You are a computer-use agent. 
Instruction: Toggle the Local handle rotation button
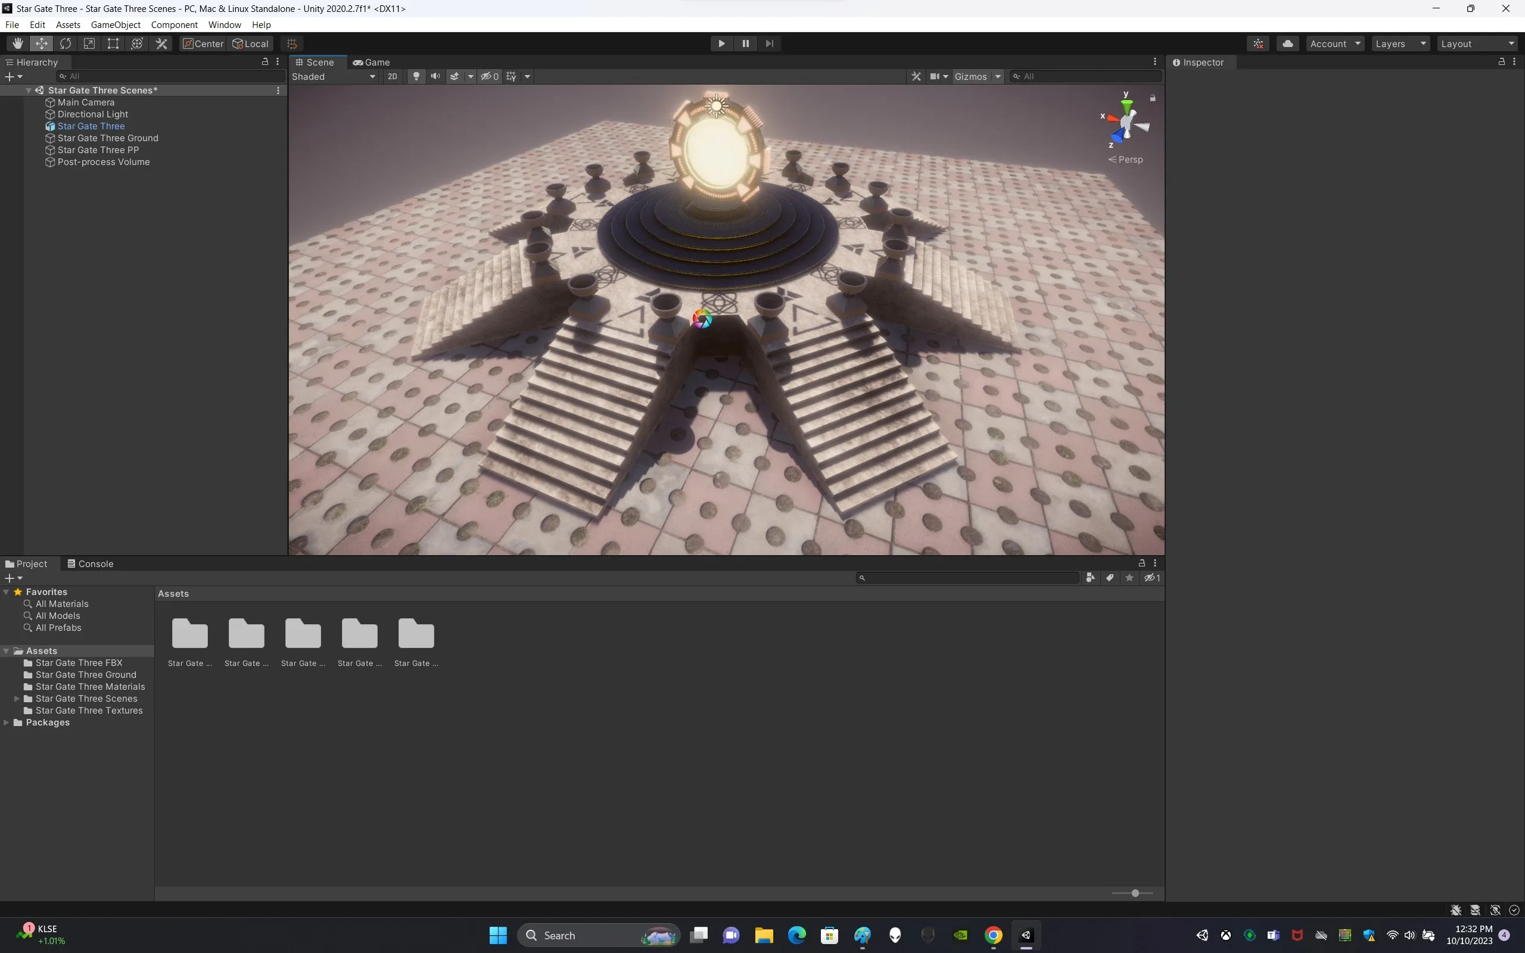click(x=251, y=43)
